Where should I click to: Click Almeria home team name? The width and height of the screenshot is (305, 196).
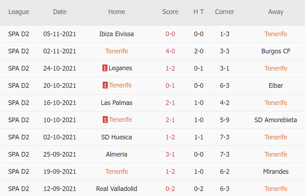point(116,154)
